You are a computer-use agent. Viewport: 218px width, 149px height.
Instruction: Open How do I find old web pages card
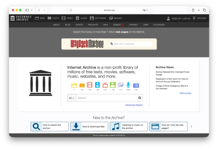pyautogui.click(x=168, y=127)
